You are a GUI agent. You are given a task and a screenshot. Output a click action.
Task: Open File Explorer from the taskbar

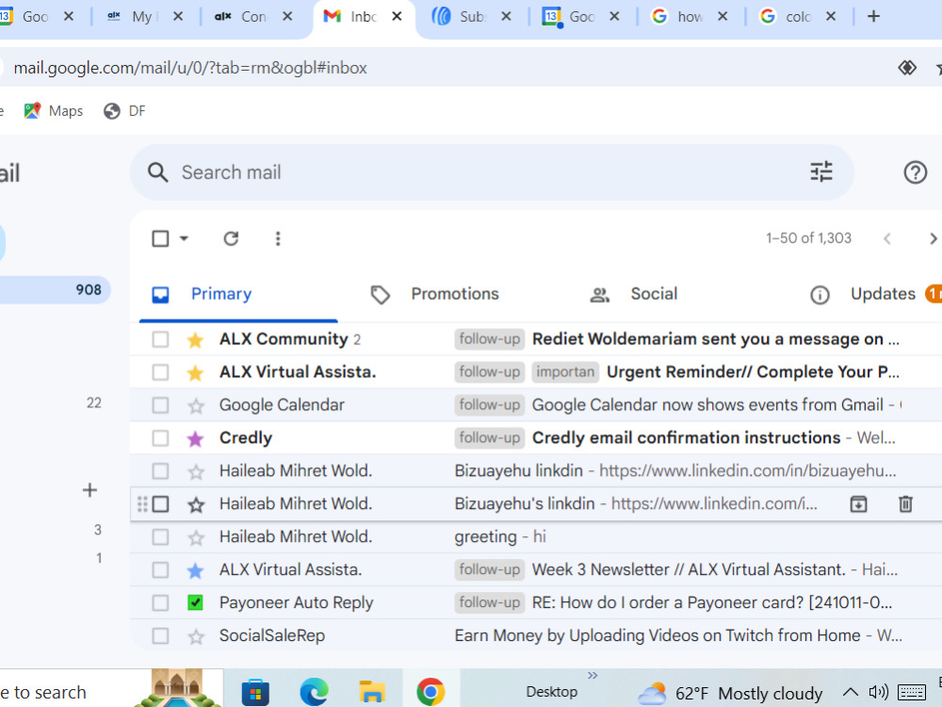click(372, 692)
